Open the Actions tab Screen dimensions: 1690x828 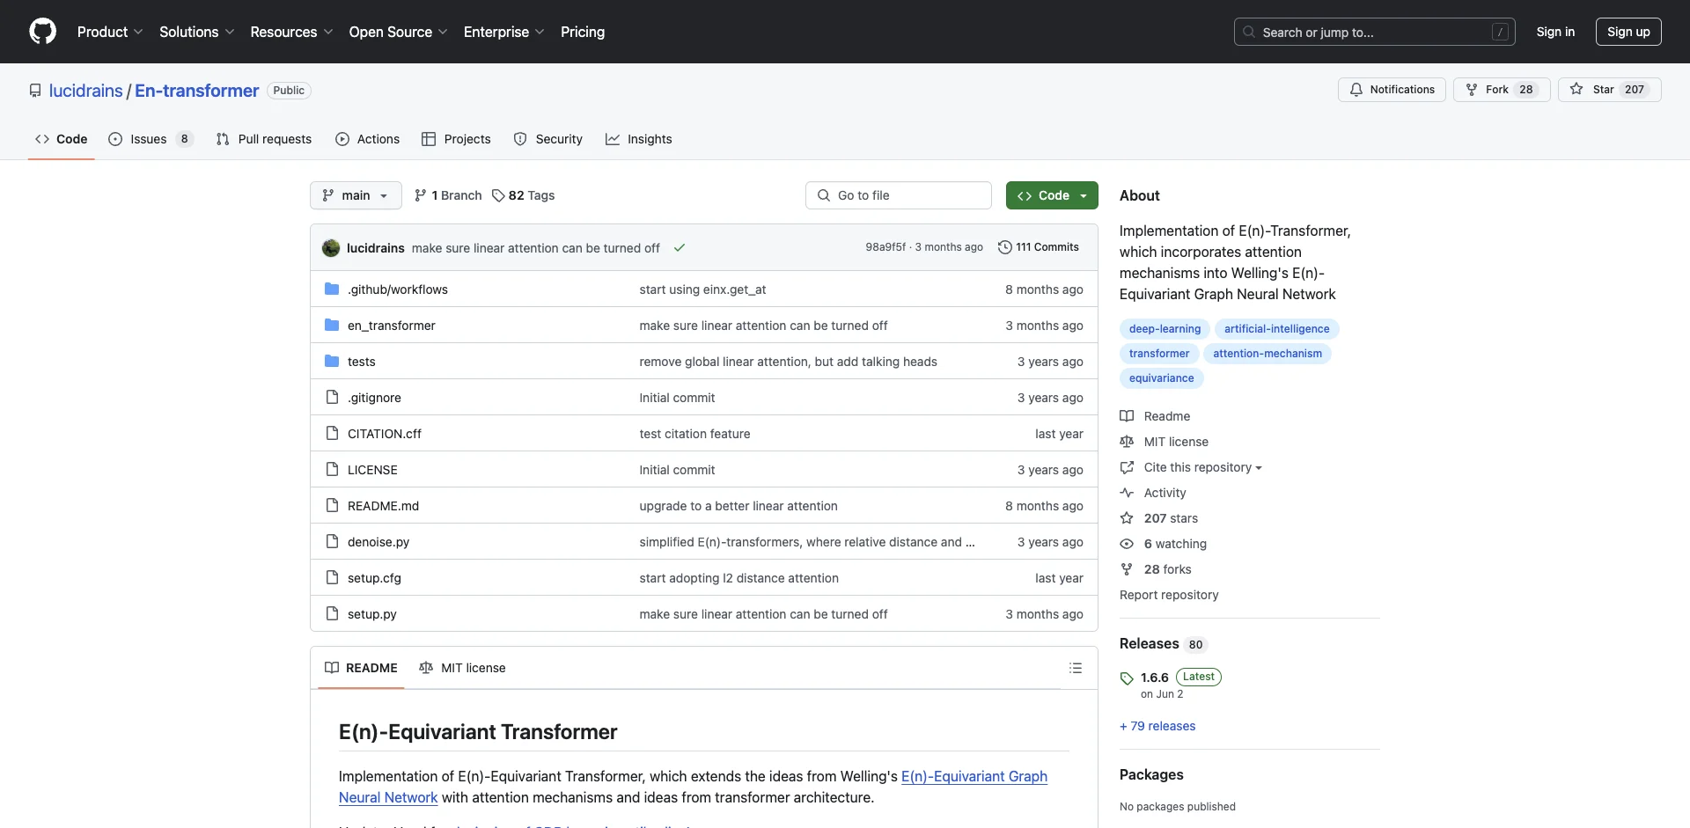(x=368, y=139)
